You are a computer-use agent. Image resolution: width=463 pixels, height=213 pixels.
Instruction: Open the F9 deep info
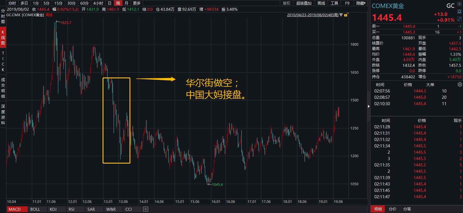[347, 3]
